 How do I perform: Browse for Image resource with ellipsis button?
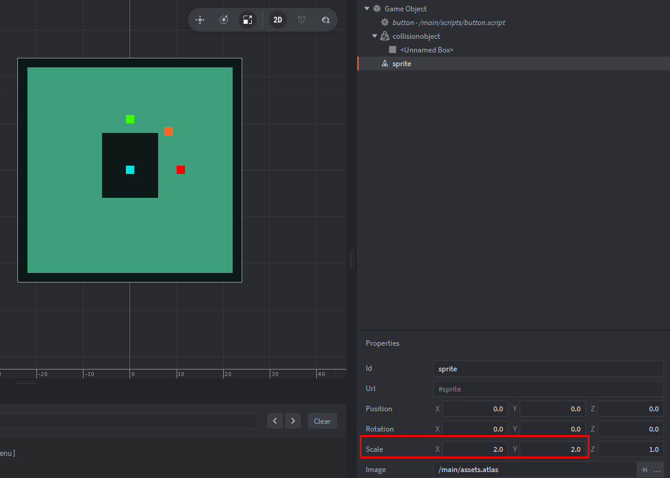pos(657,470)
